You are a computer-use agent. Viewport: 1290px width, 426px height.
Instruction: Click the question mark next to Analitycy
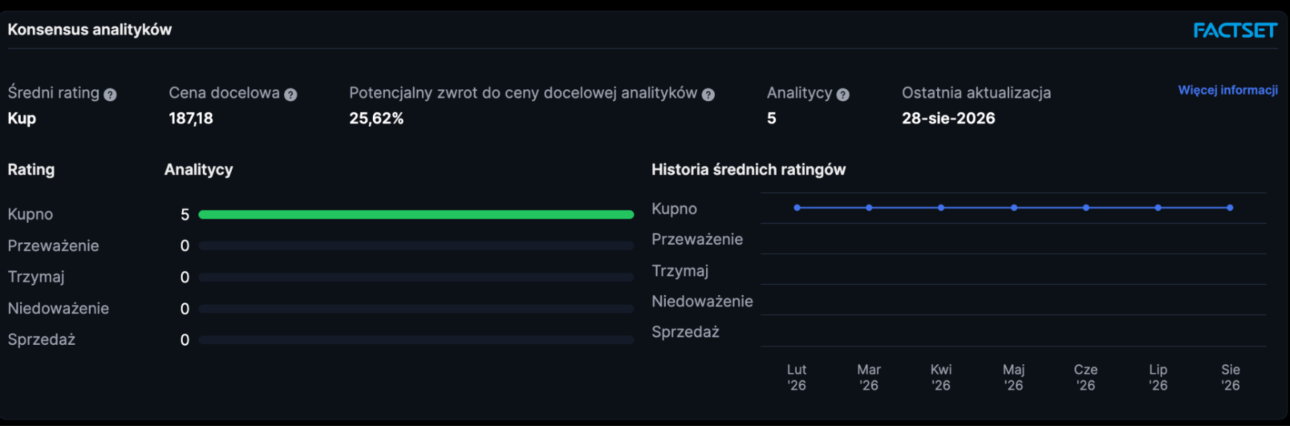843,95
